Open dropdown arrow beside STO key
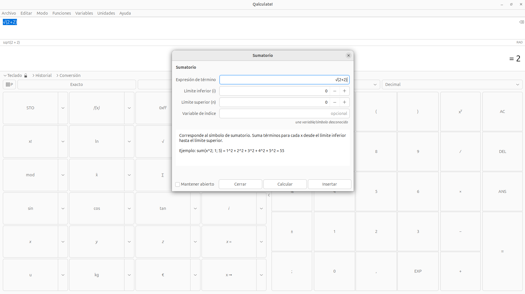525x294 pixels. tap(63, 108)
